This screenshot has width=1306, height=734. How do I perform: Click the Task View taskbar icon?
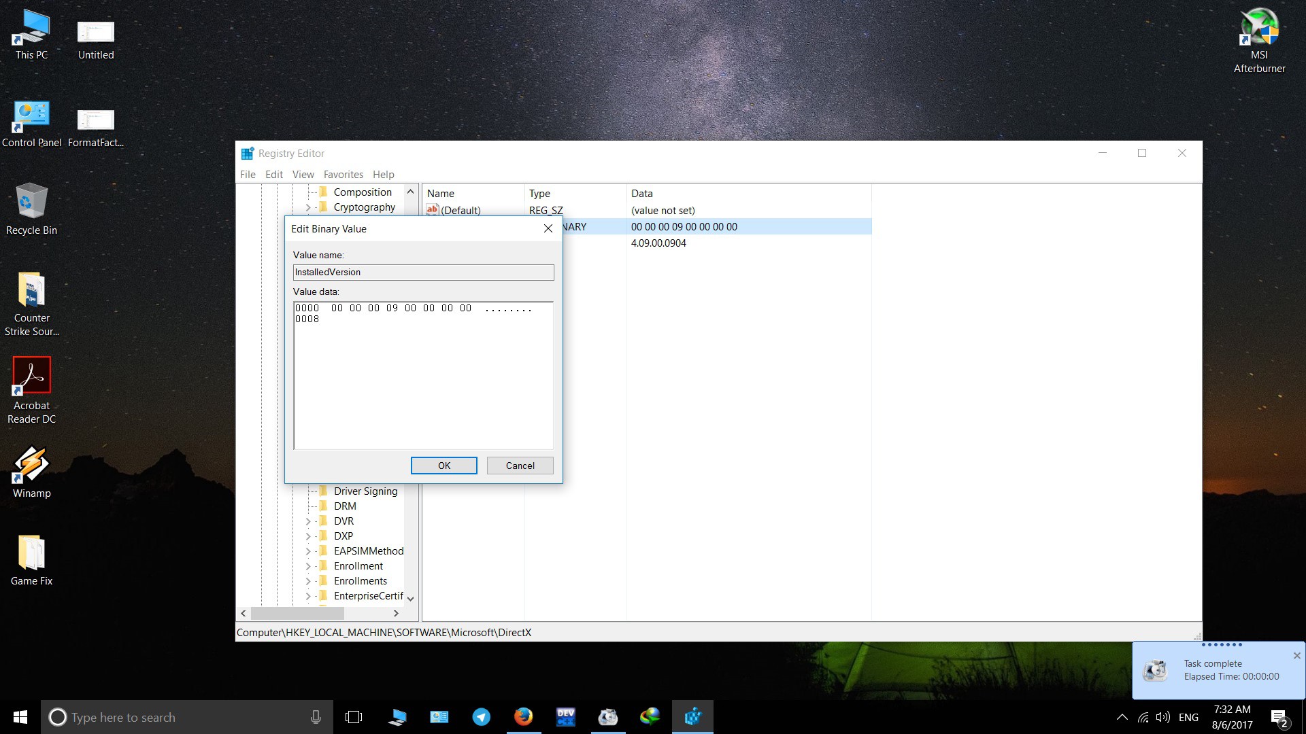click(x=354, y=717)
